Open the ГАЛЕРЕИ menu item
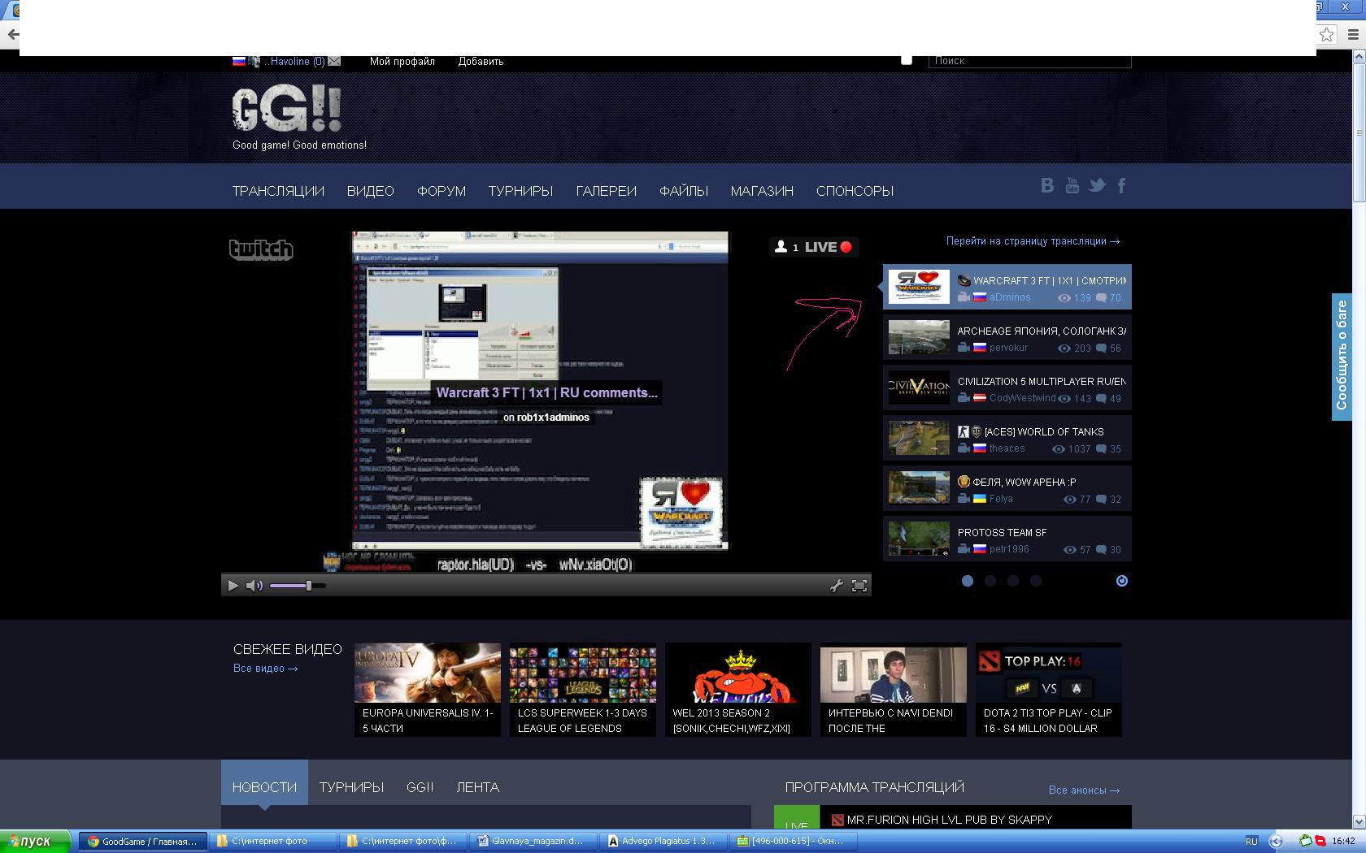Image resolution: width=1366 pixels, height=853 pixels. (607, 191)
